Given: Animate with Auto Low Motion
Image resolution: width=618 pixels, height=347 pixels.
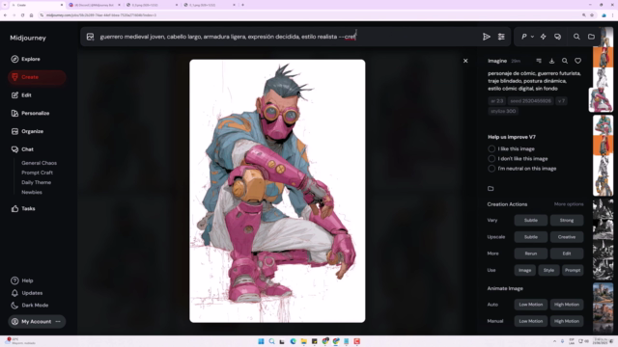Looking at the screenshot, I should (531, 305).
